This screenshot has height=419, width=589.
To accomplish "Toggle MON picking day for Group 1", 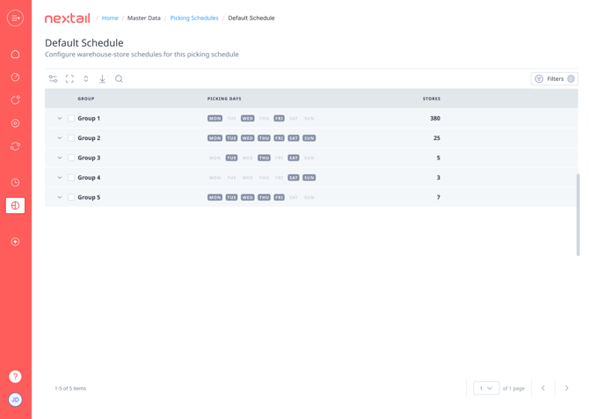I will tap(215, 119).
